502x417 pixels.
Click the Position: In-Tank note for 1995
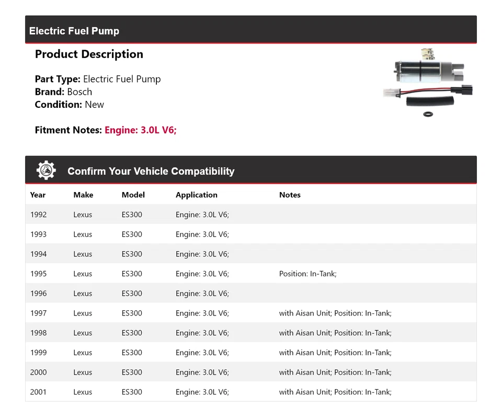tap(307, 274)
